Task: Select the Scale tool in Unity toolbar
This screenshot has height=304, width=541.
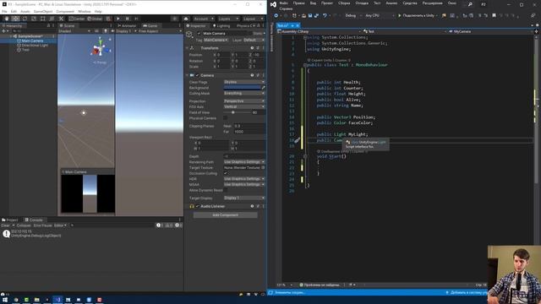Action: (x=34, y=19)
